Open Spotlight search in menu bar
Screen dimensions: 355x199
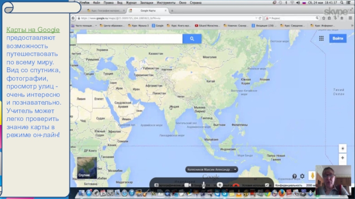pos(342,3)
